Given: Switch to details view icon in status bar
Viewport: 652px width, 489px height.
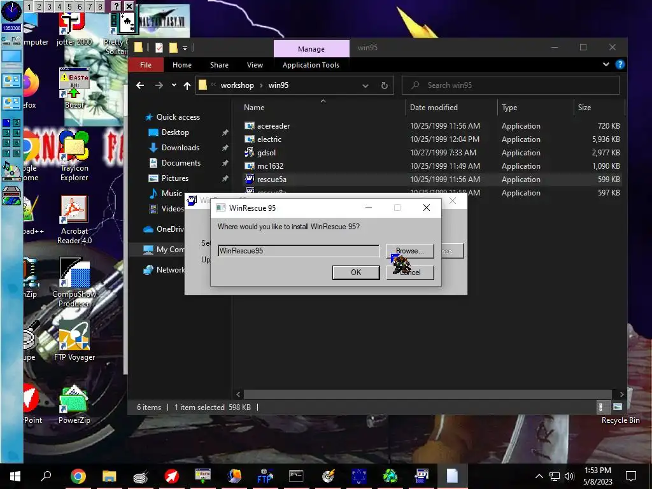Looking at the screenshot, I should pos(601,407).
